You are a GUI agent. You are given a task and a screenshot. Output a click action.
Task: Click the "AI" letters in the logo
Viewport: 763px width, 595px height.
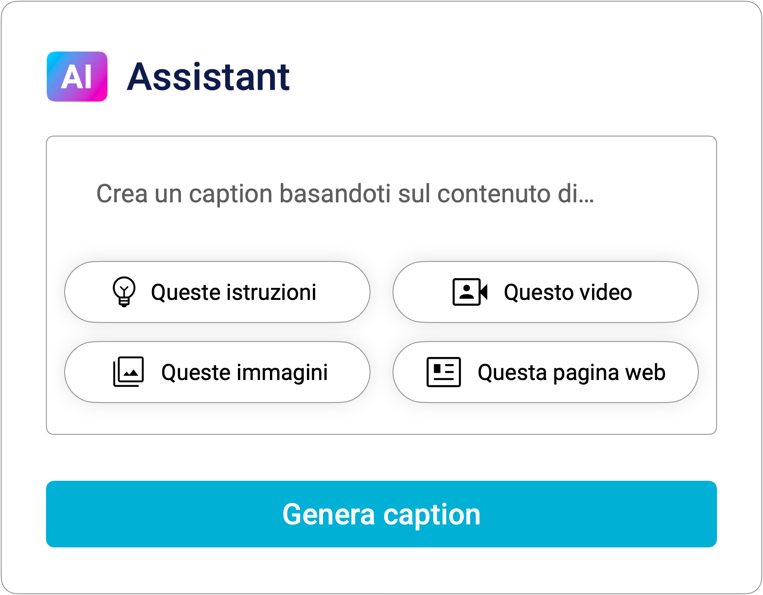pos(77,77)
